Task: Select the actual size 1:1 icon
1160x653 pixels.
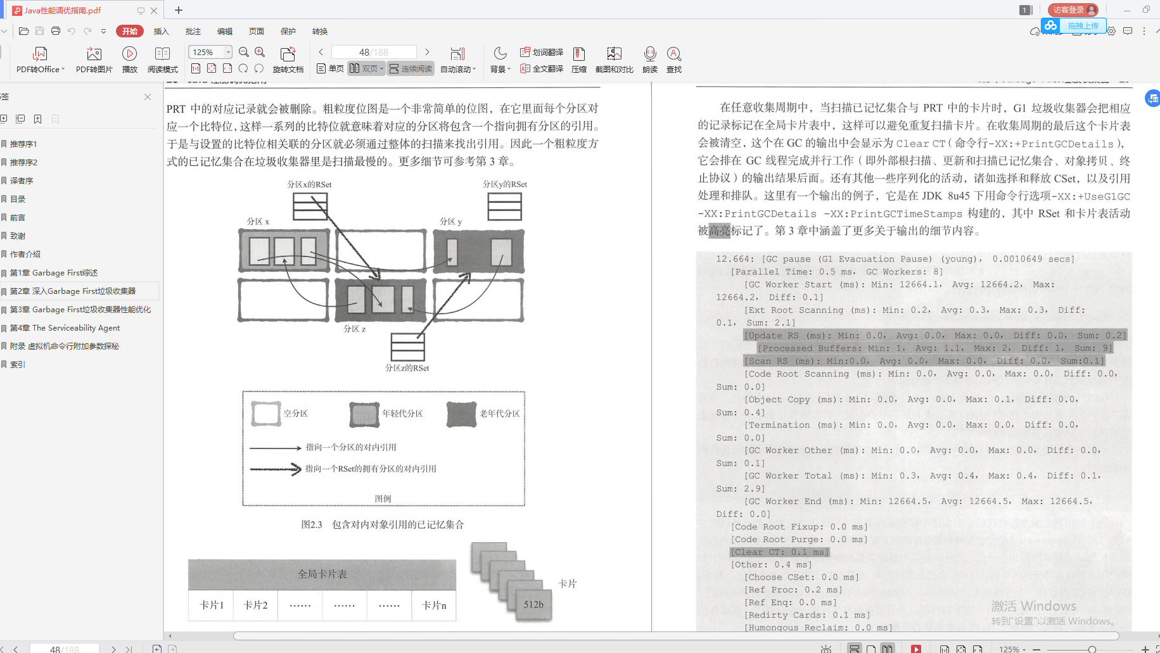Action: point(196,68)
